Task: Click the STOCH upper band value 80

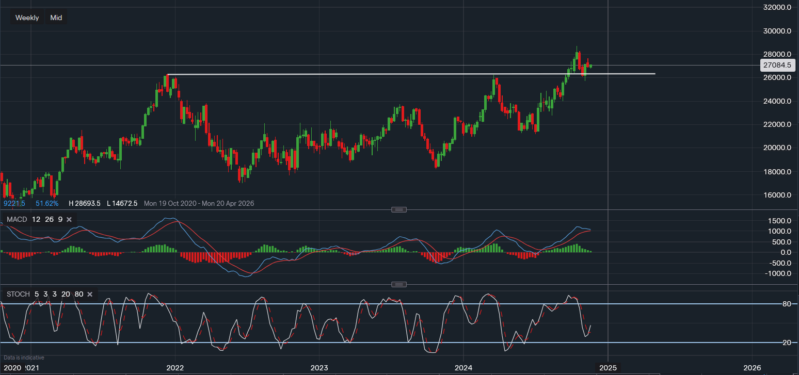Action: point(78,294)
